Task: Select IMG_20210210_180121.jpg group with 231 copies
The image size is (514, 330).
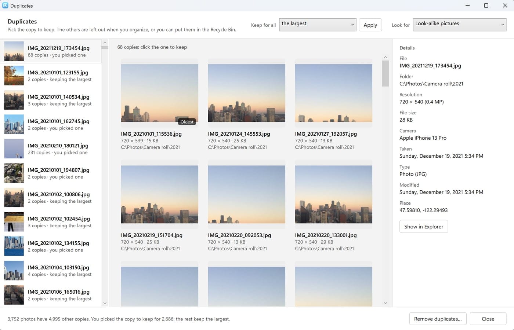Action: pyautogui.click(x=51, y=149)
